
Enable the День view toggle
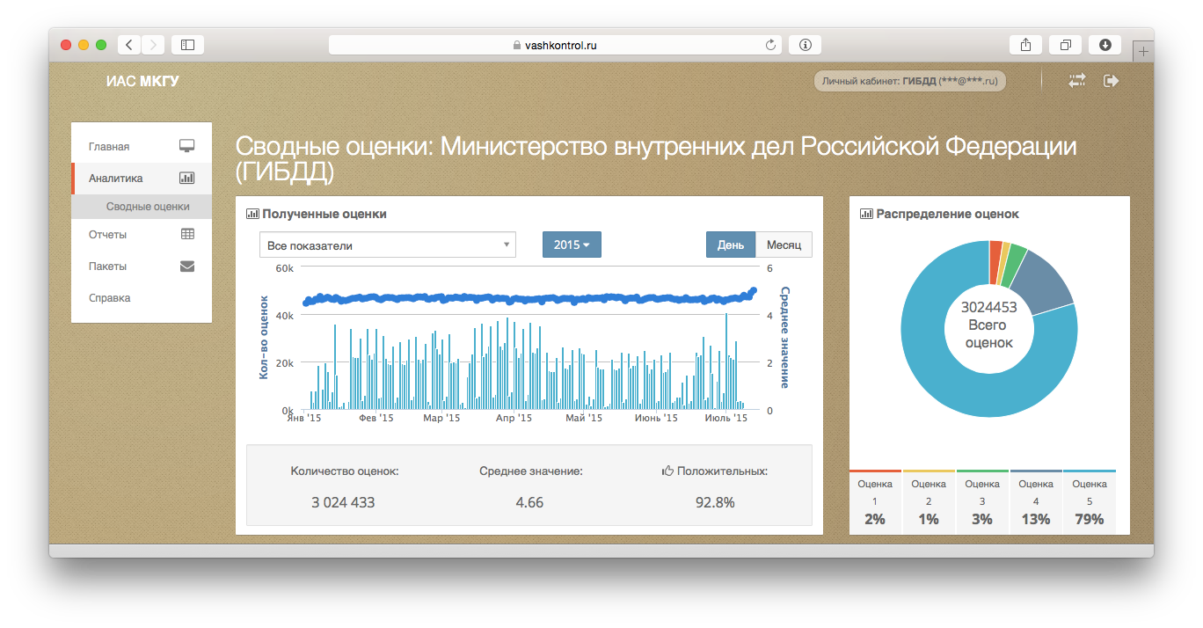click(730, 244)
